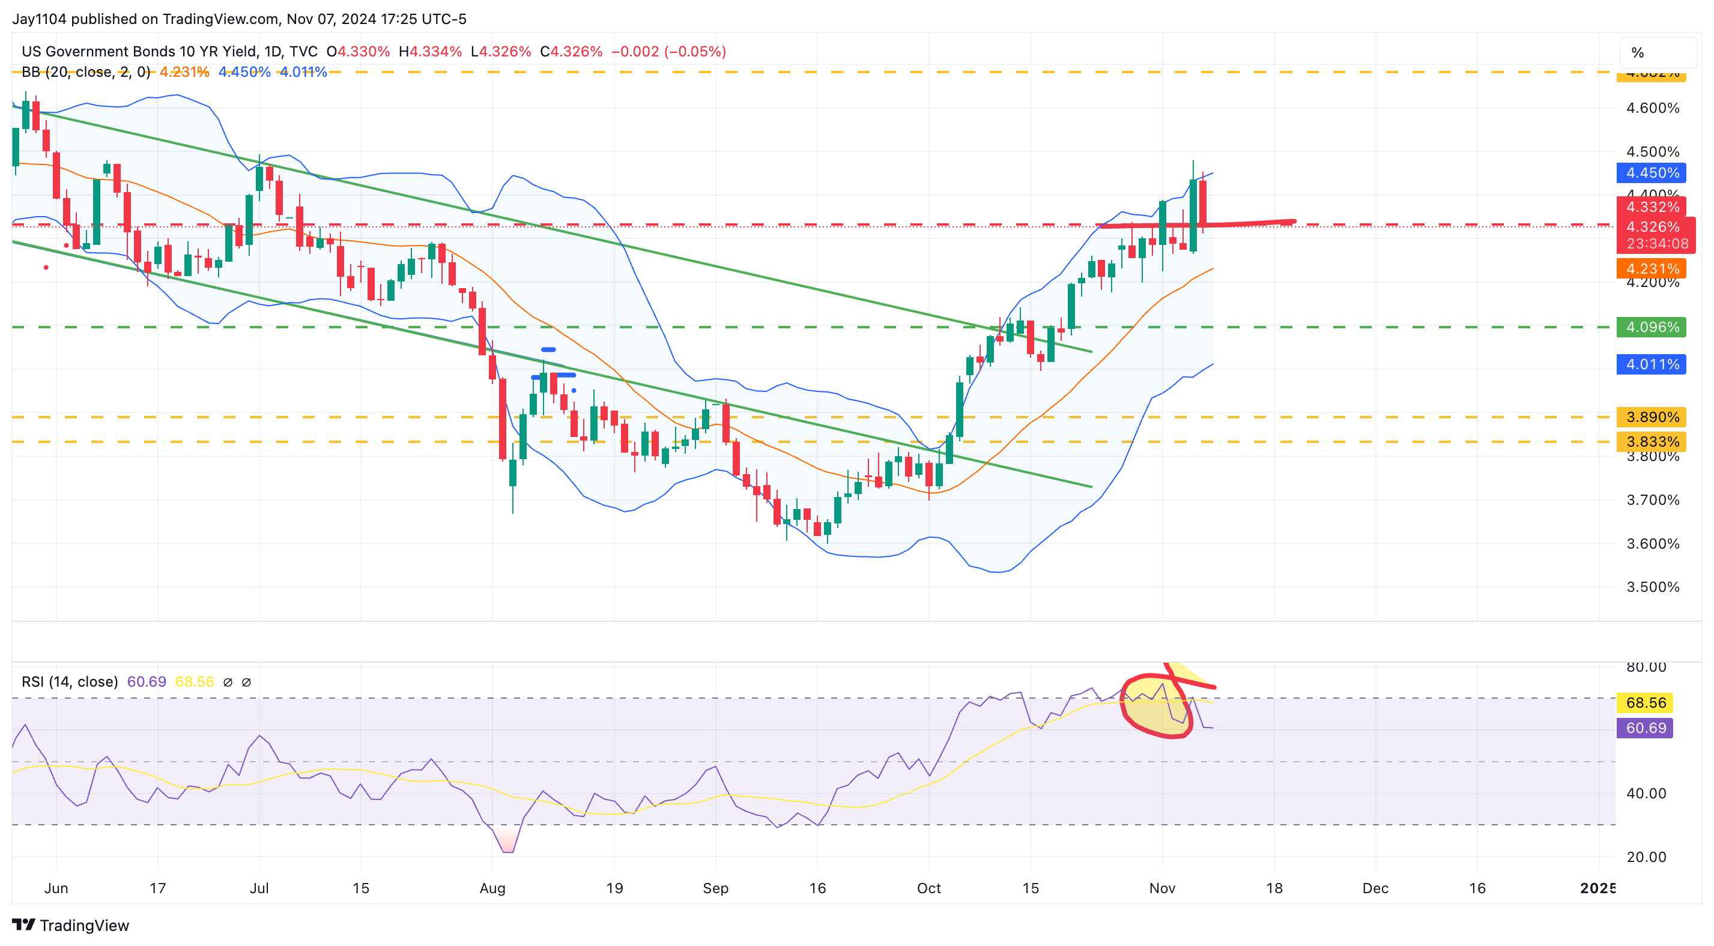1714x946 pixels.
Task: Click the 'Nov' date axis label
Action: coord(1163,888)
